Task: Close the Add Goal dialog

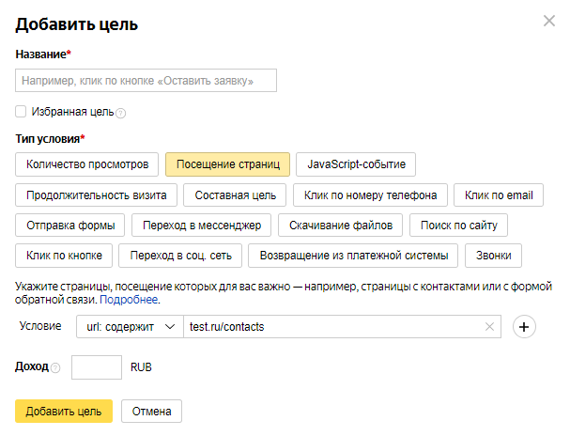Action: click(548, 21)
